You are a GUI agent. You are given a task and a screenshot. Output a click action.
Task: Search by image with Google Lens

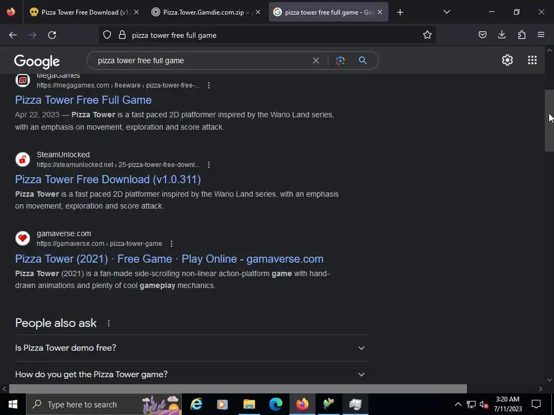coord(340,61)
